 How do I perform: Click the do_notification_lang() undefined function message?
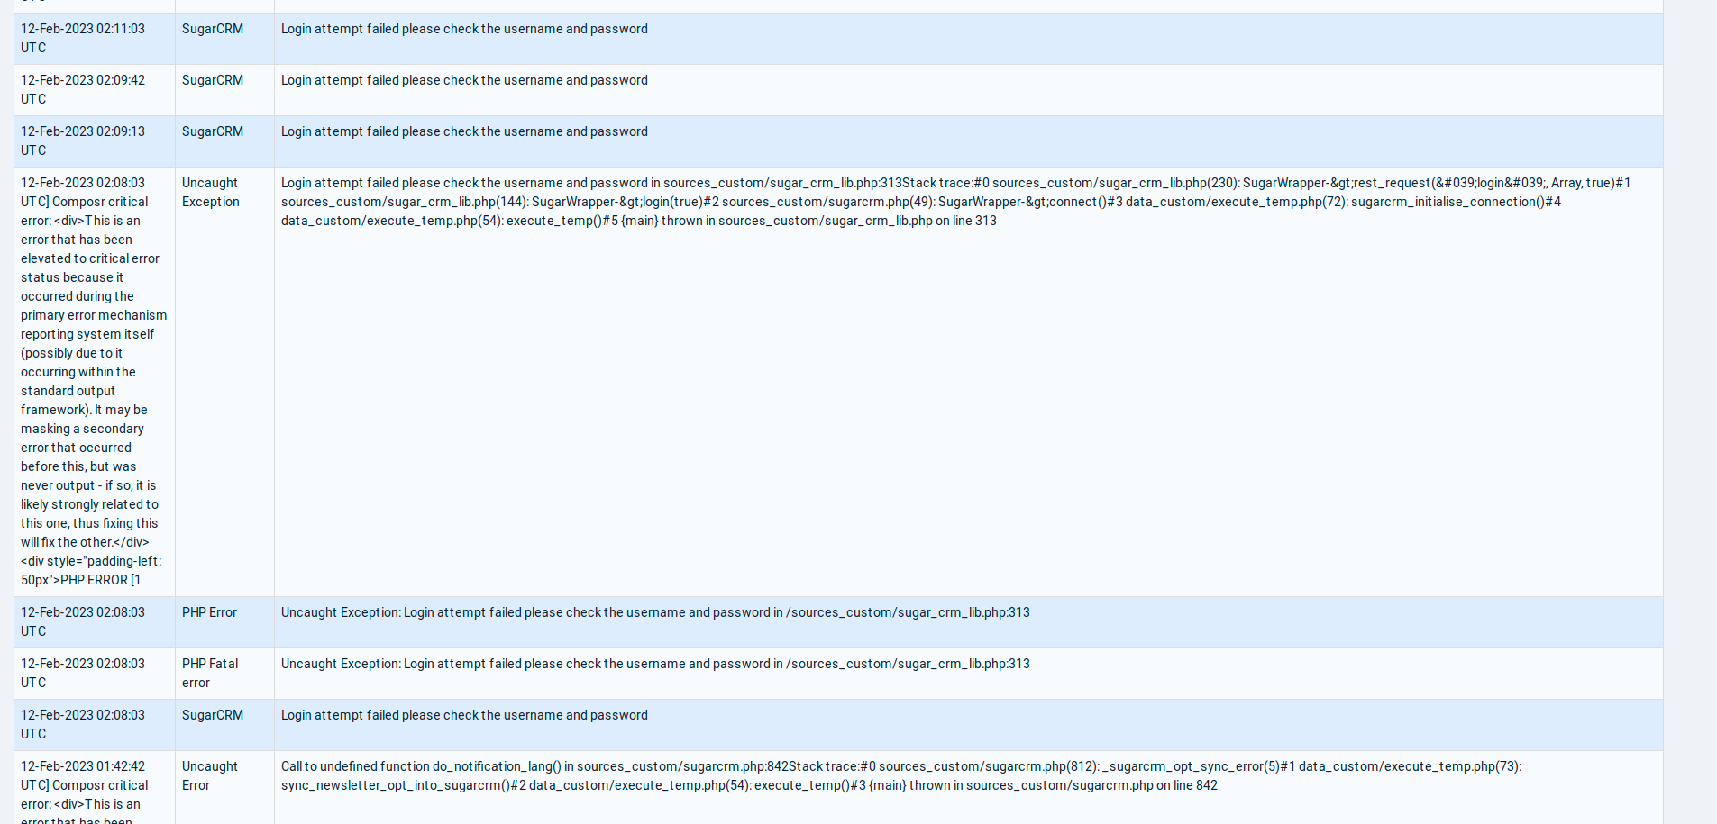901,775
